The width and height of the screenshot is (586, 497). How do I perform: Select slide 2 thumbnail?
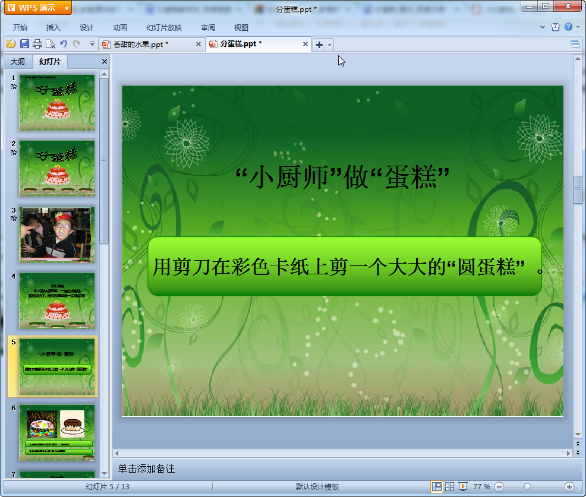point(57,169)
